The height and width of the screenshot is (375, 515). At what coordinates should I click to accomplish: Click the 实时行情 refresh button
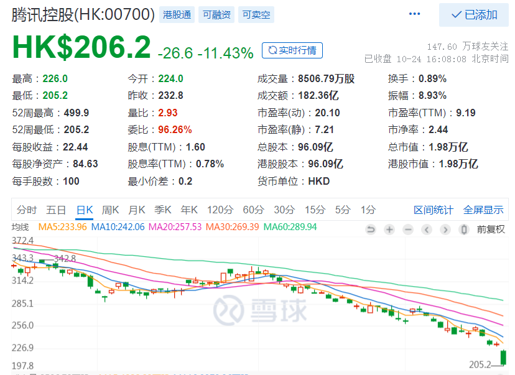[292, 50]
